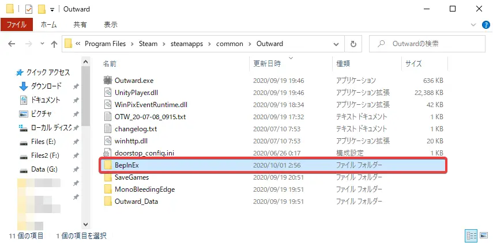
Task: Open the Help question mark icon
Action: (486, 25)
